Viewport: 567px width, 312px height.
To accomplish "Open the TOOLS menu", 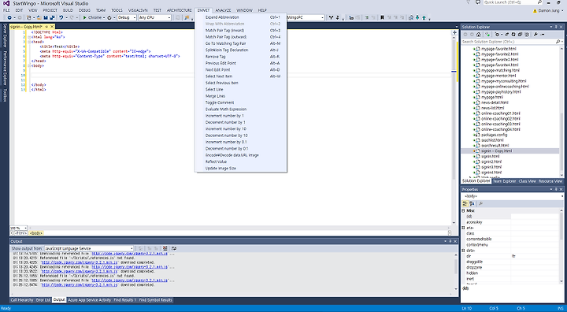I will click(x=117, y=10).
